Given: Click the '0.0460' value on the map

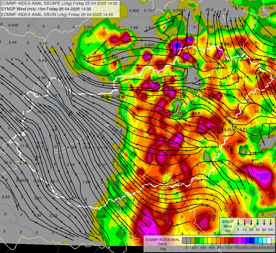Looking at the screenshot, I should (x=102, y=216).
